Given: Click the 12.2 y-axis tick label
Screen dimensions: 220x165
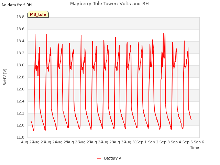Looking at the screenshot, I should (x=21, y=113).
